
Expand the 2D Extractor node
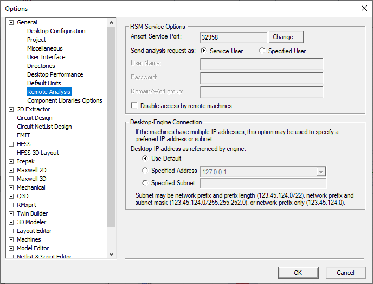pyautogui.click(x=11, y=109)
